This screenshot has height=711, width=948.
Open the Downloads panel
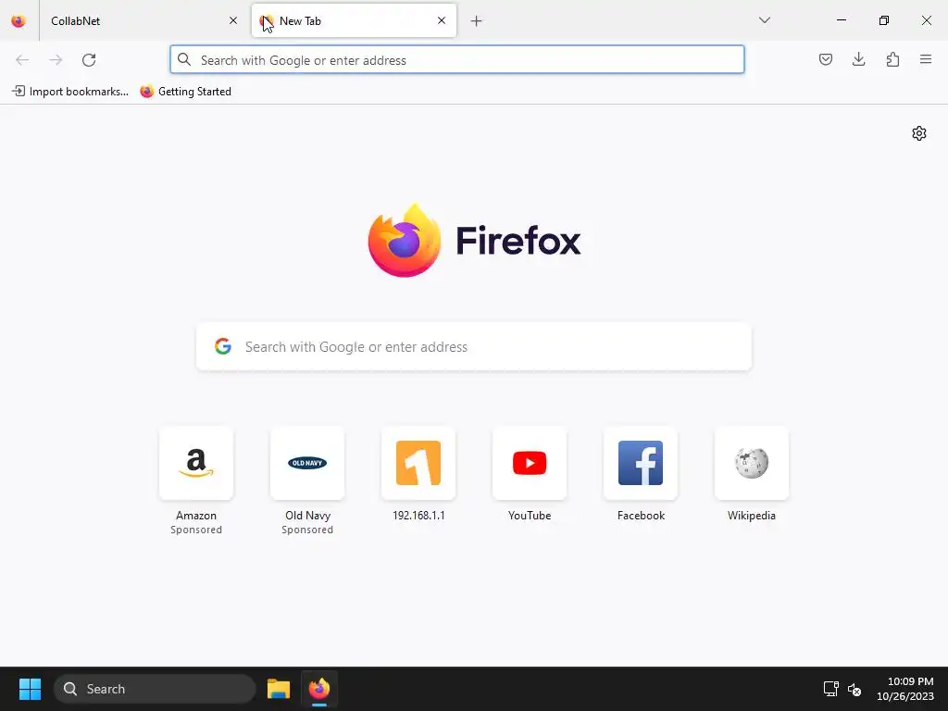[859, 59]
